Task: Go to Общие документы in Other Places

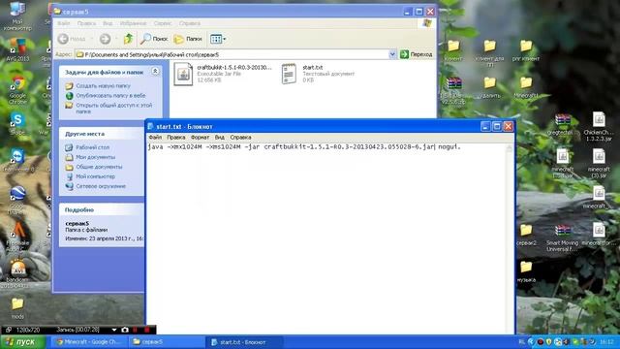Action: [99, 167]
